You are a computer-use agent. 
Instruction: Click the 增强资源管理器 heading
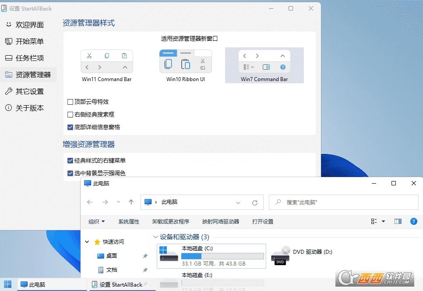pos(89,145)
